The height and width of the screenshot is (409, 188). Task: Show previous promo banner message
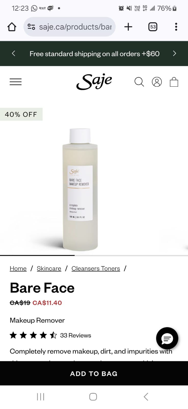point(14,53)
